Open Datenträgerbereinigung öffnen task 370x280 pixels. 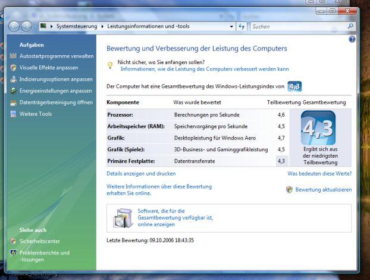click(x=56, y=103)
